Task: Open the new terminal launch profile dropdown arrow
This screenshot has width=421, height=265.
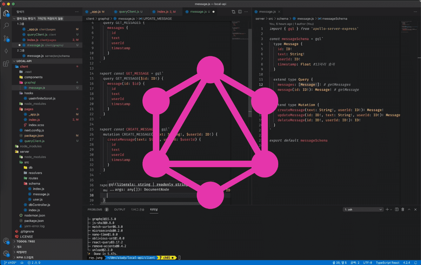Action: tap(391, 210)
